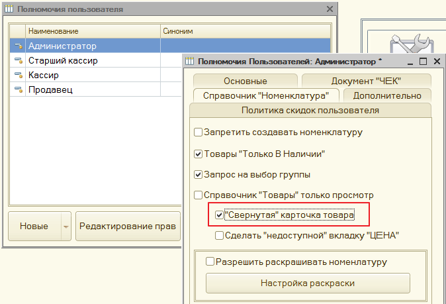Screen dimensions: 446x304
Task: Maximize the Полномочия Пользователей: Администратор window
Action: point(424,61)
